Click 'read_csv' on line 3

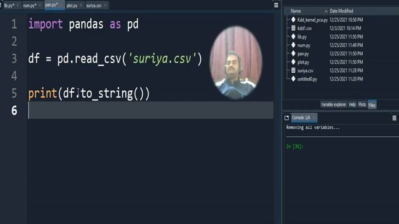click(99, 59)
